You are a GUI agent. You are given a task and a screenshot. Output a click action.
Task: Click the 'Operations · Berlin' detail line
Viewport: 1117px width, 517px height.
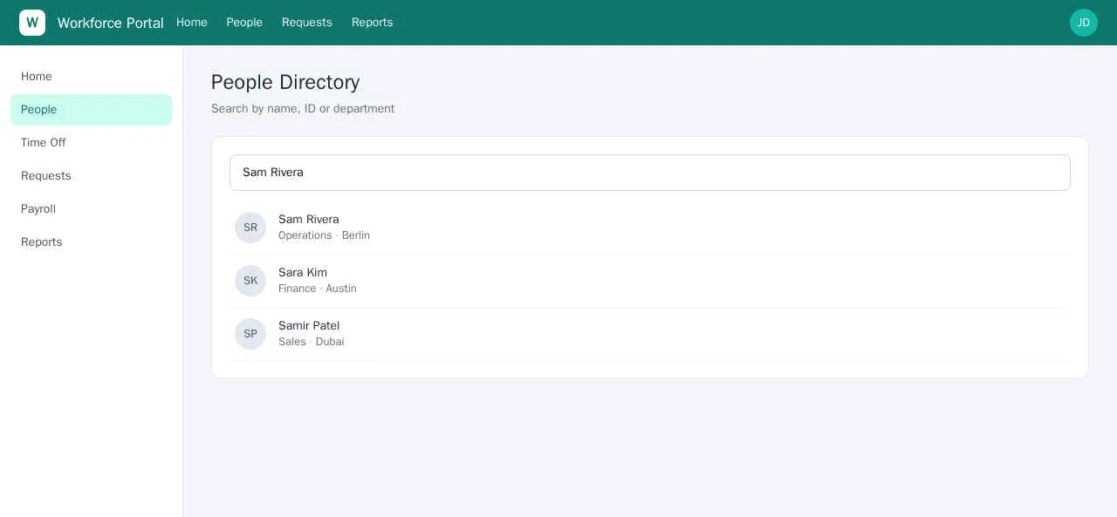coord(324,235)
